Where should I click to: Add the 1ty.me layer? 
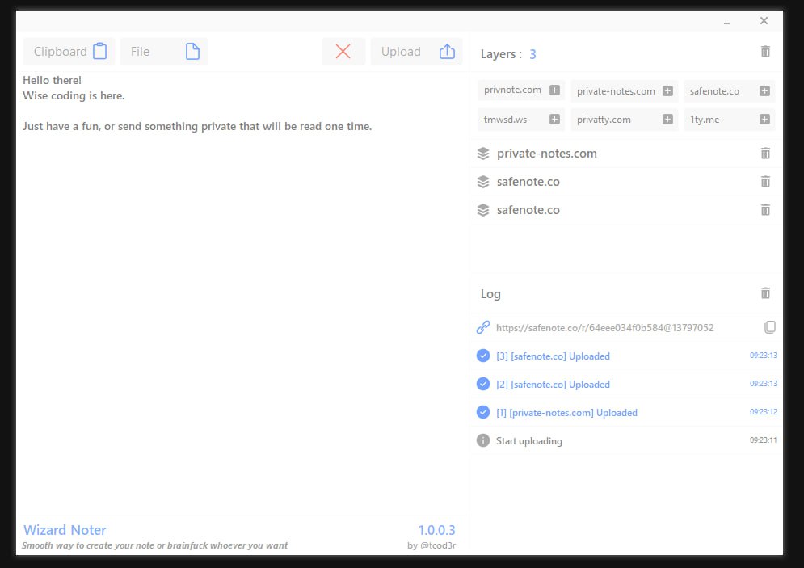click(764, 119)
